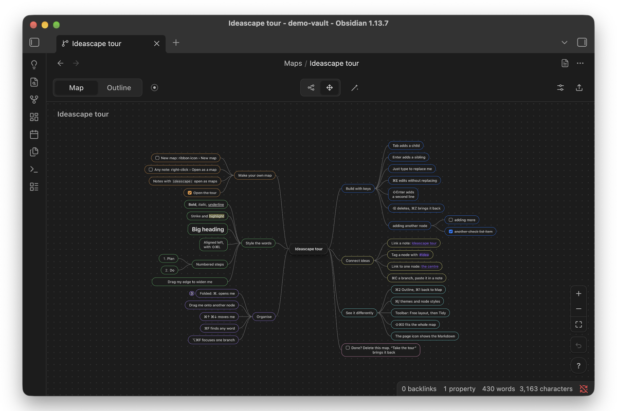Screen dimensions: 617x411
Task: Click the 'Ideascape tour' map title
Action: pyautogui.click(x=83, y=114)
